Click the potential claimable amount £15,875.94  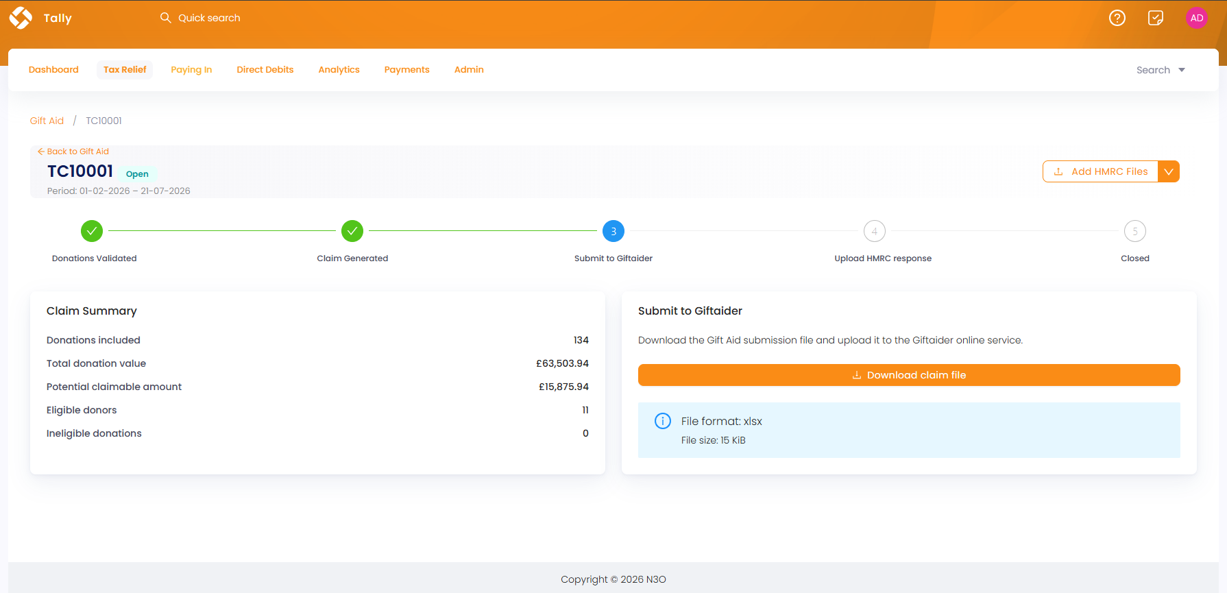(563, 387)
